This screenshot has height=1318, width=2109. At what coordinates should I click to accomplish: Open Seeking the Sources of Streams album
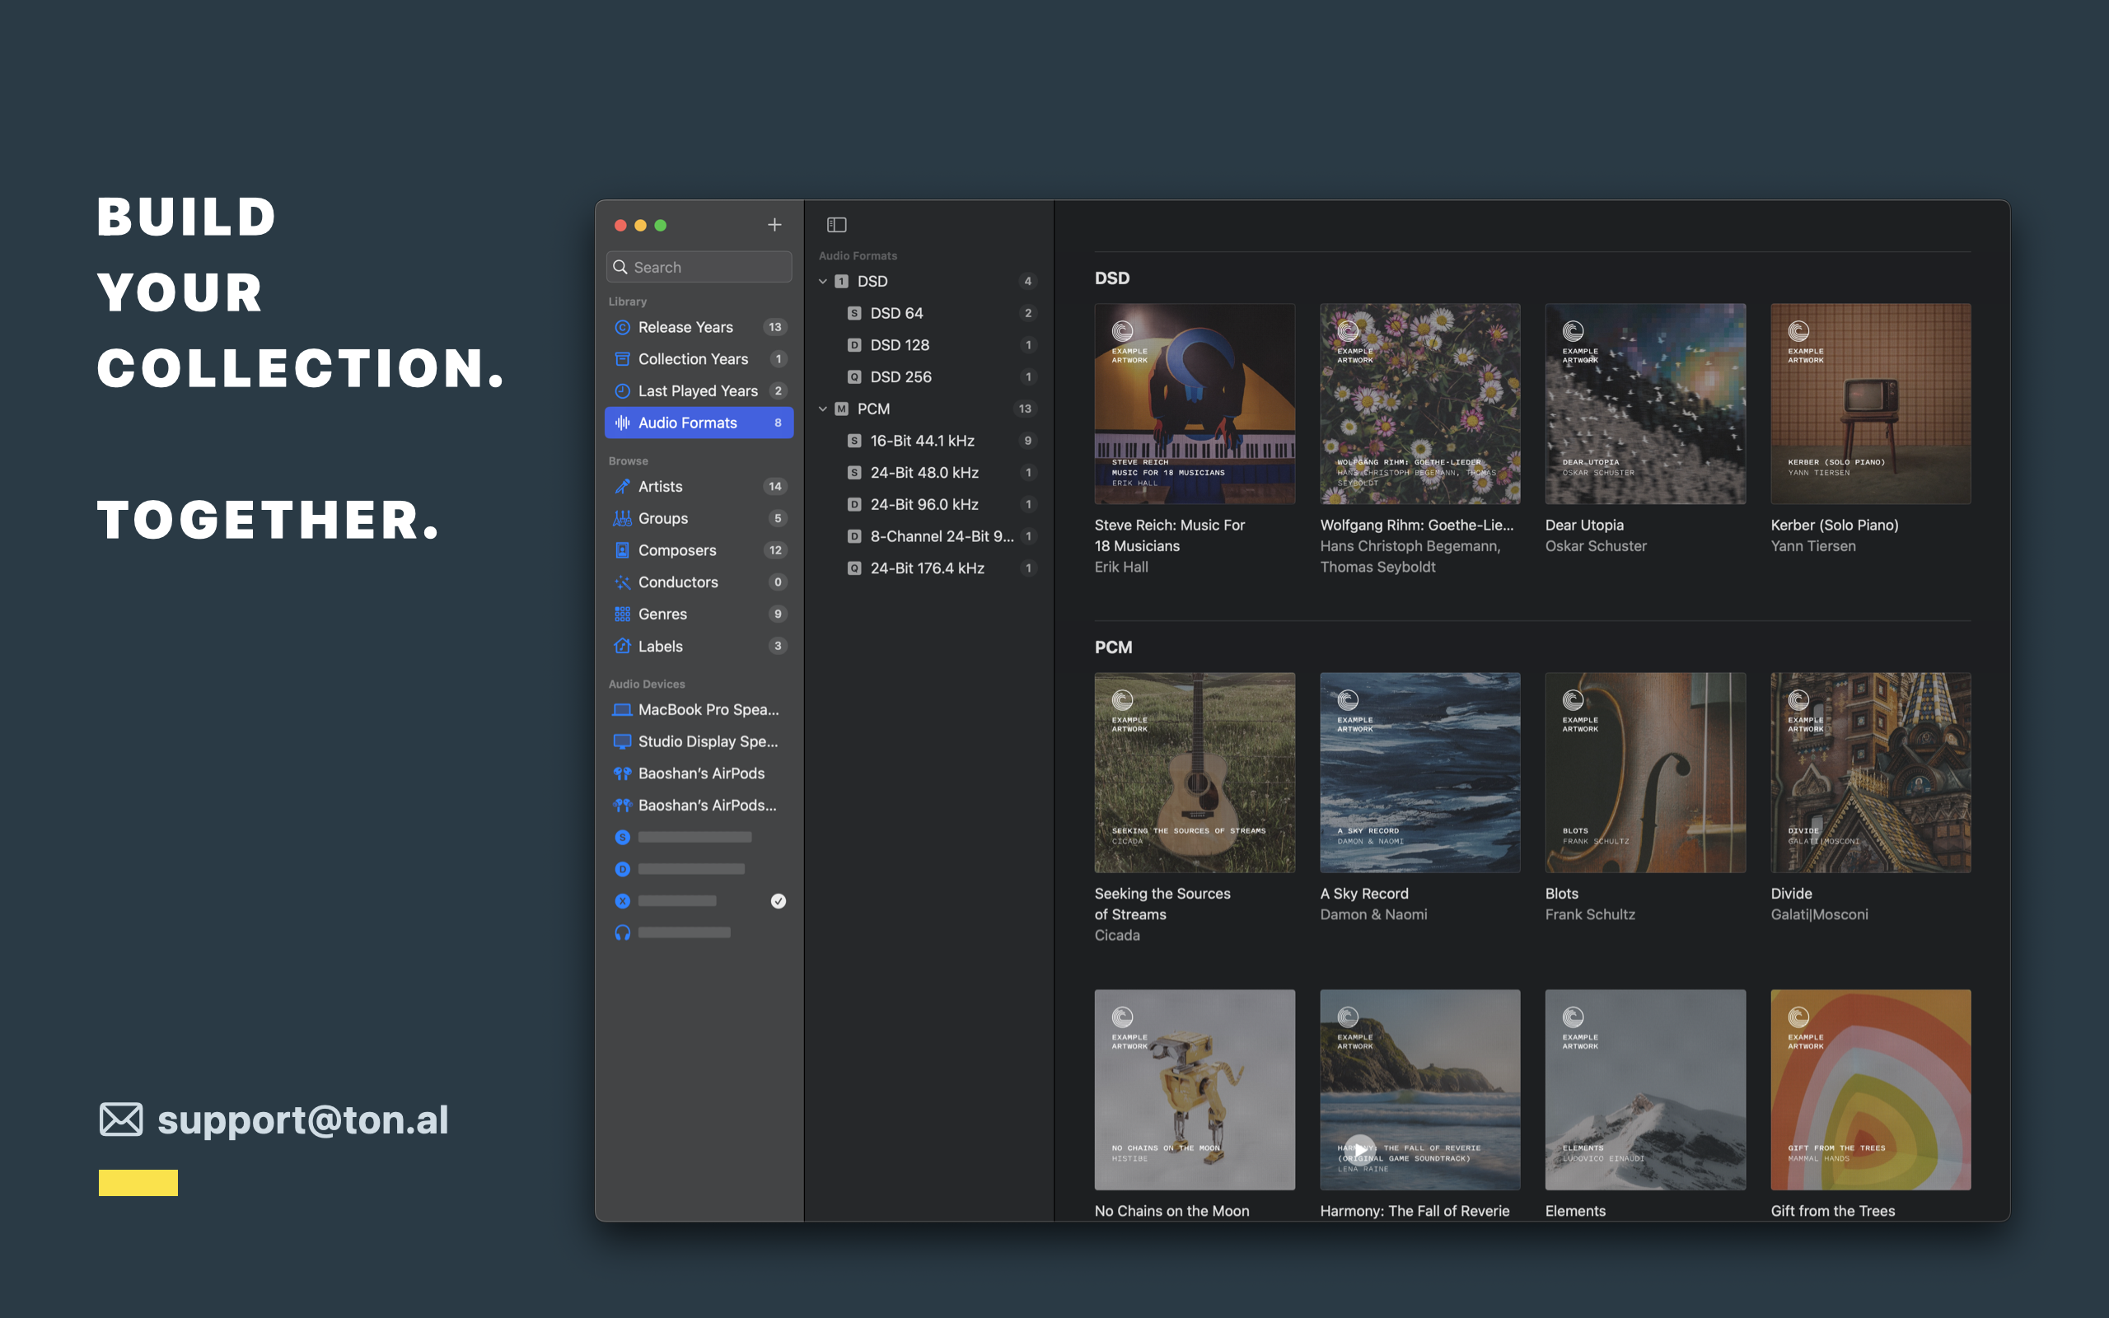[1195, 773]
